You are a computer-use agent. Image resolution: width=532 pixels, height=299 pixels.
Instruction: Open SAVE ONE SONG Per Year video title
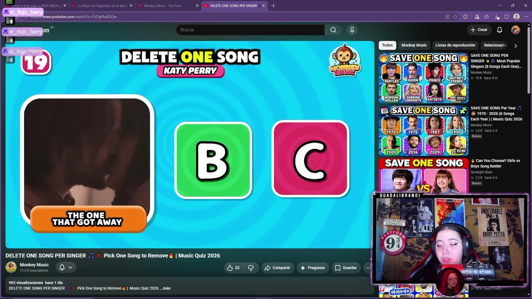pos(496,114)
